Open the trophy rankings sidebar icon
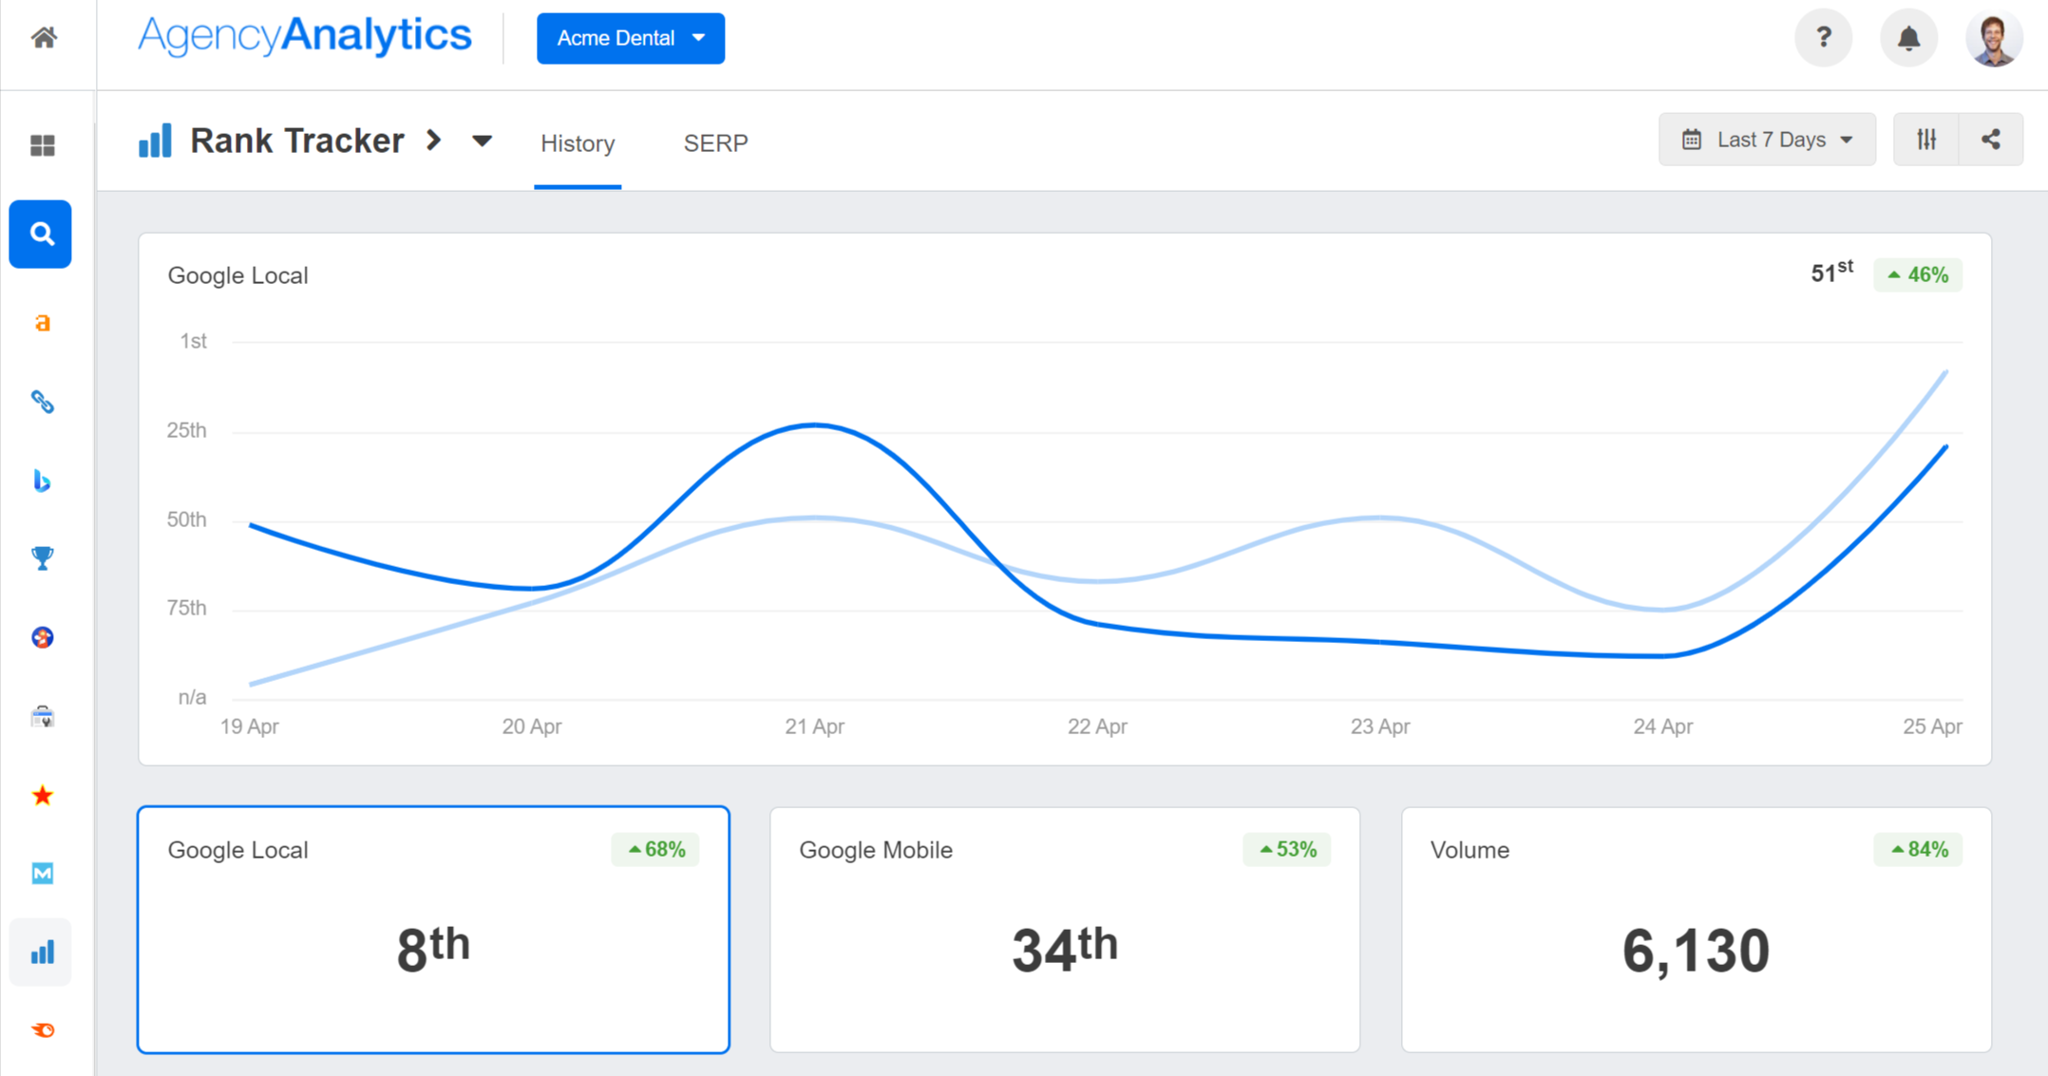The image size is (2048, 1076). click(x=41, y=559)
